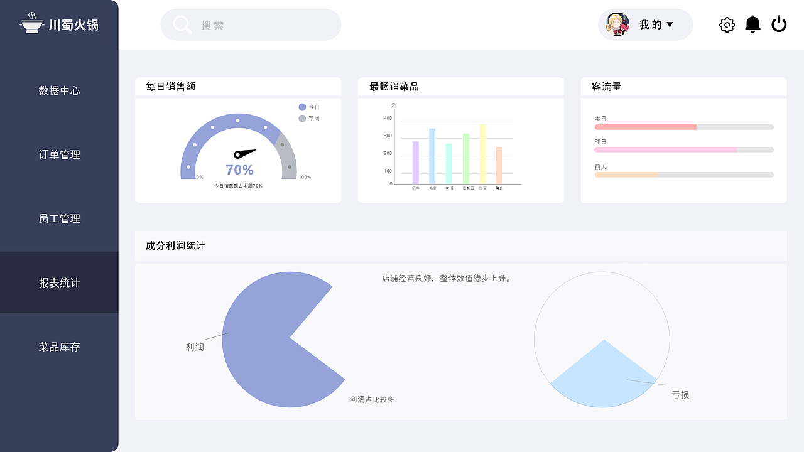Toggle the 本周 legend dot
Viewport: 804px width, 452px height.
pyautogui.click(x=302, y=118)
